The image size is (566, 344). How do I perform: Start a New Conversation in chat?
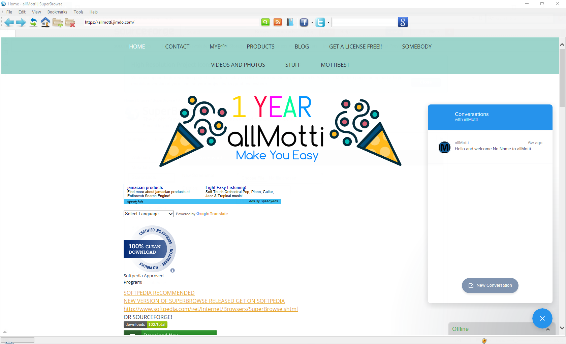click(490, 285)
